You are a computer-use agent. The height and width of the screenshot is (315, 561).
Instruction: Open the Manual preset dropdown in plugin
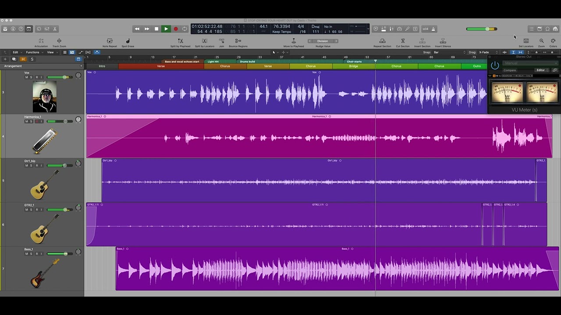click(x=531, y=63)
